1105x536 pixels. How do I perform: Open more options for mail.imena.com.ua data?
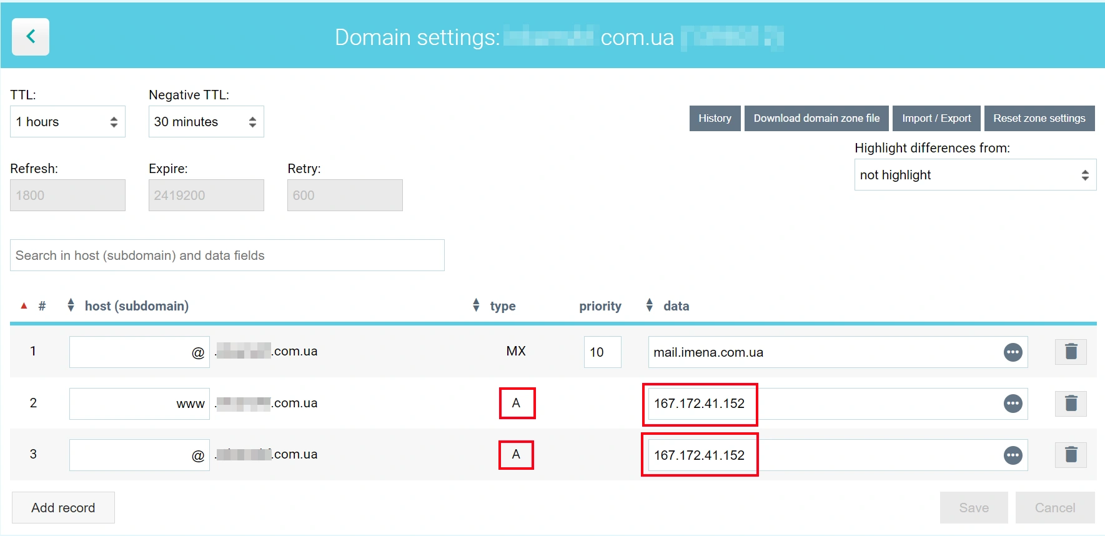[1013, 352]
